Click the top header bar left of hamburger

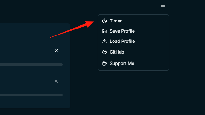pos(79,7)
